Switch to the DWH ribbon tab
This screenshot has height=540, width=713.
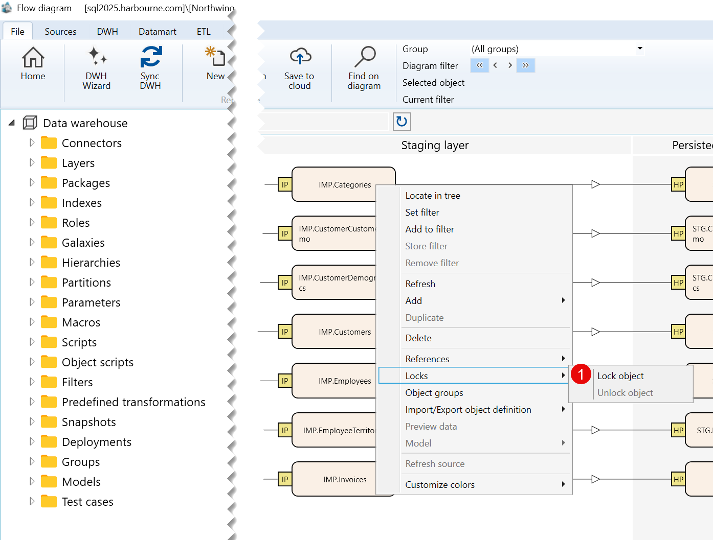point(107,31)
